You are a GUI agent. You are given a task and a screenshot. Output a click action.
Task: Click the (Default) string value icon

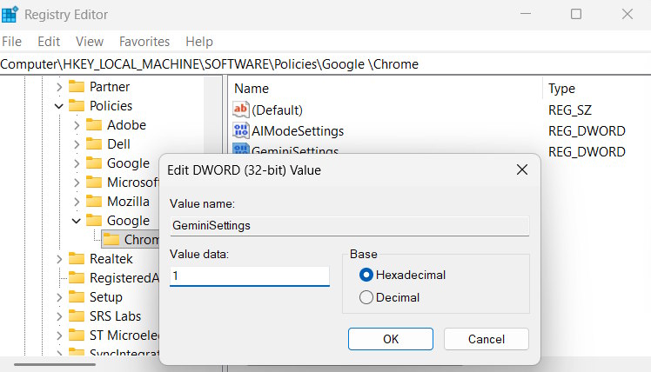tap(241, 110)
